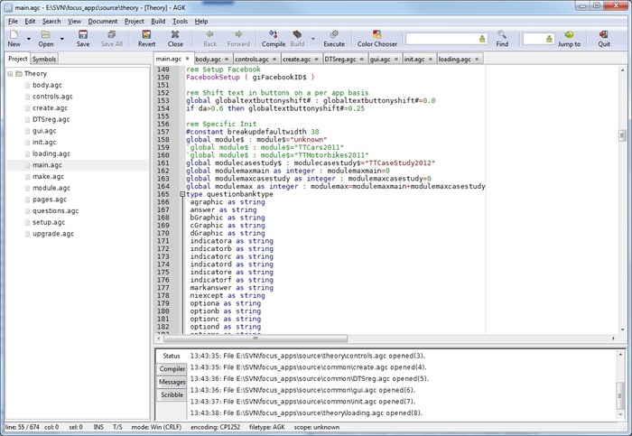Close the loading.agc editor tab
632x436 pixels.
[477, 60]
